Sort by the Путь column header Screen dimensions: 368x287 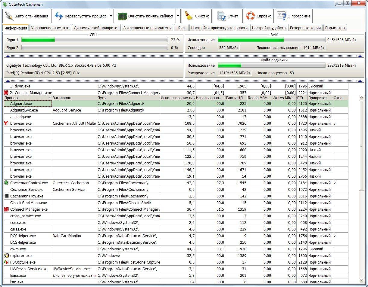[128, 98]
